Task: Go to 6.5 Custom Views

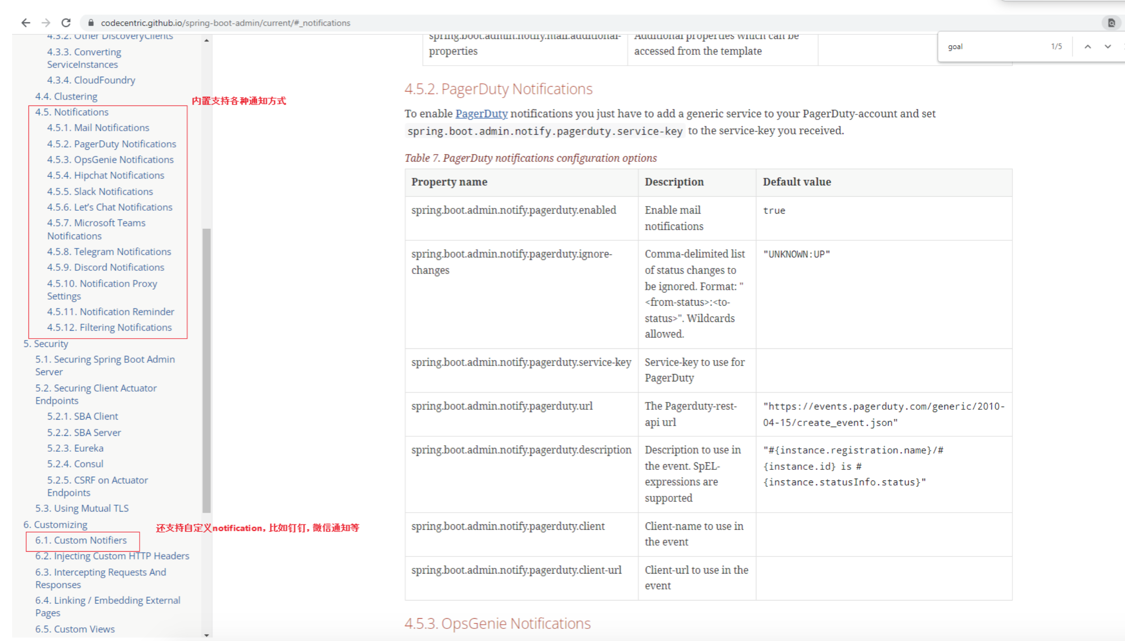Action: (x=75, y=629)
